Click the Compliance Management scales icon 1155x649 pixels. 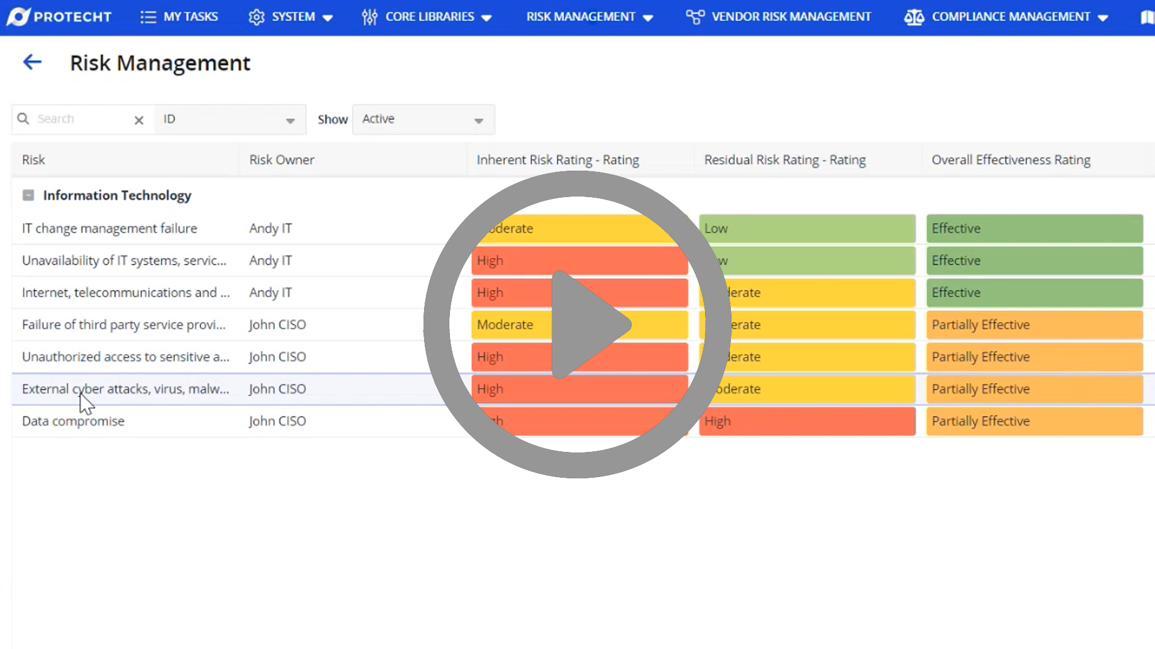point(914,16)
